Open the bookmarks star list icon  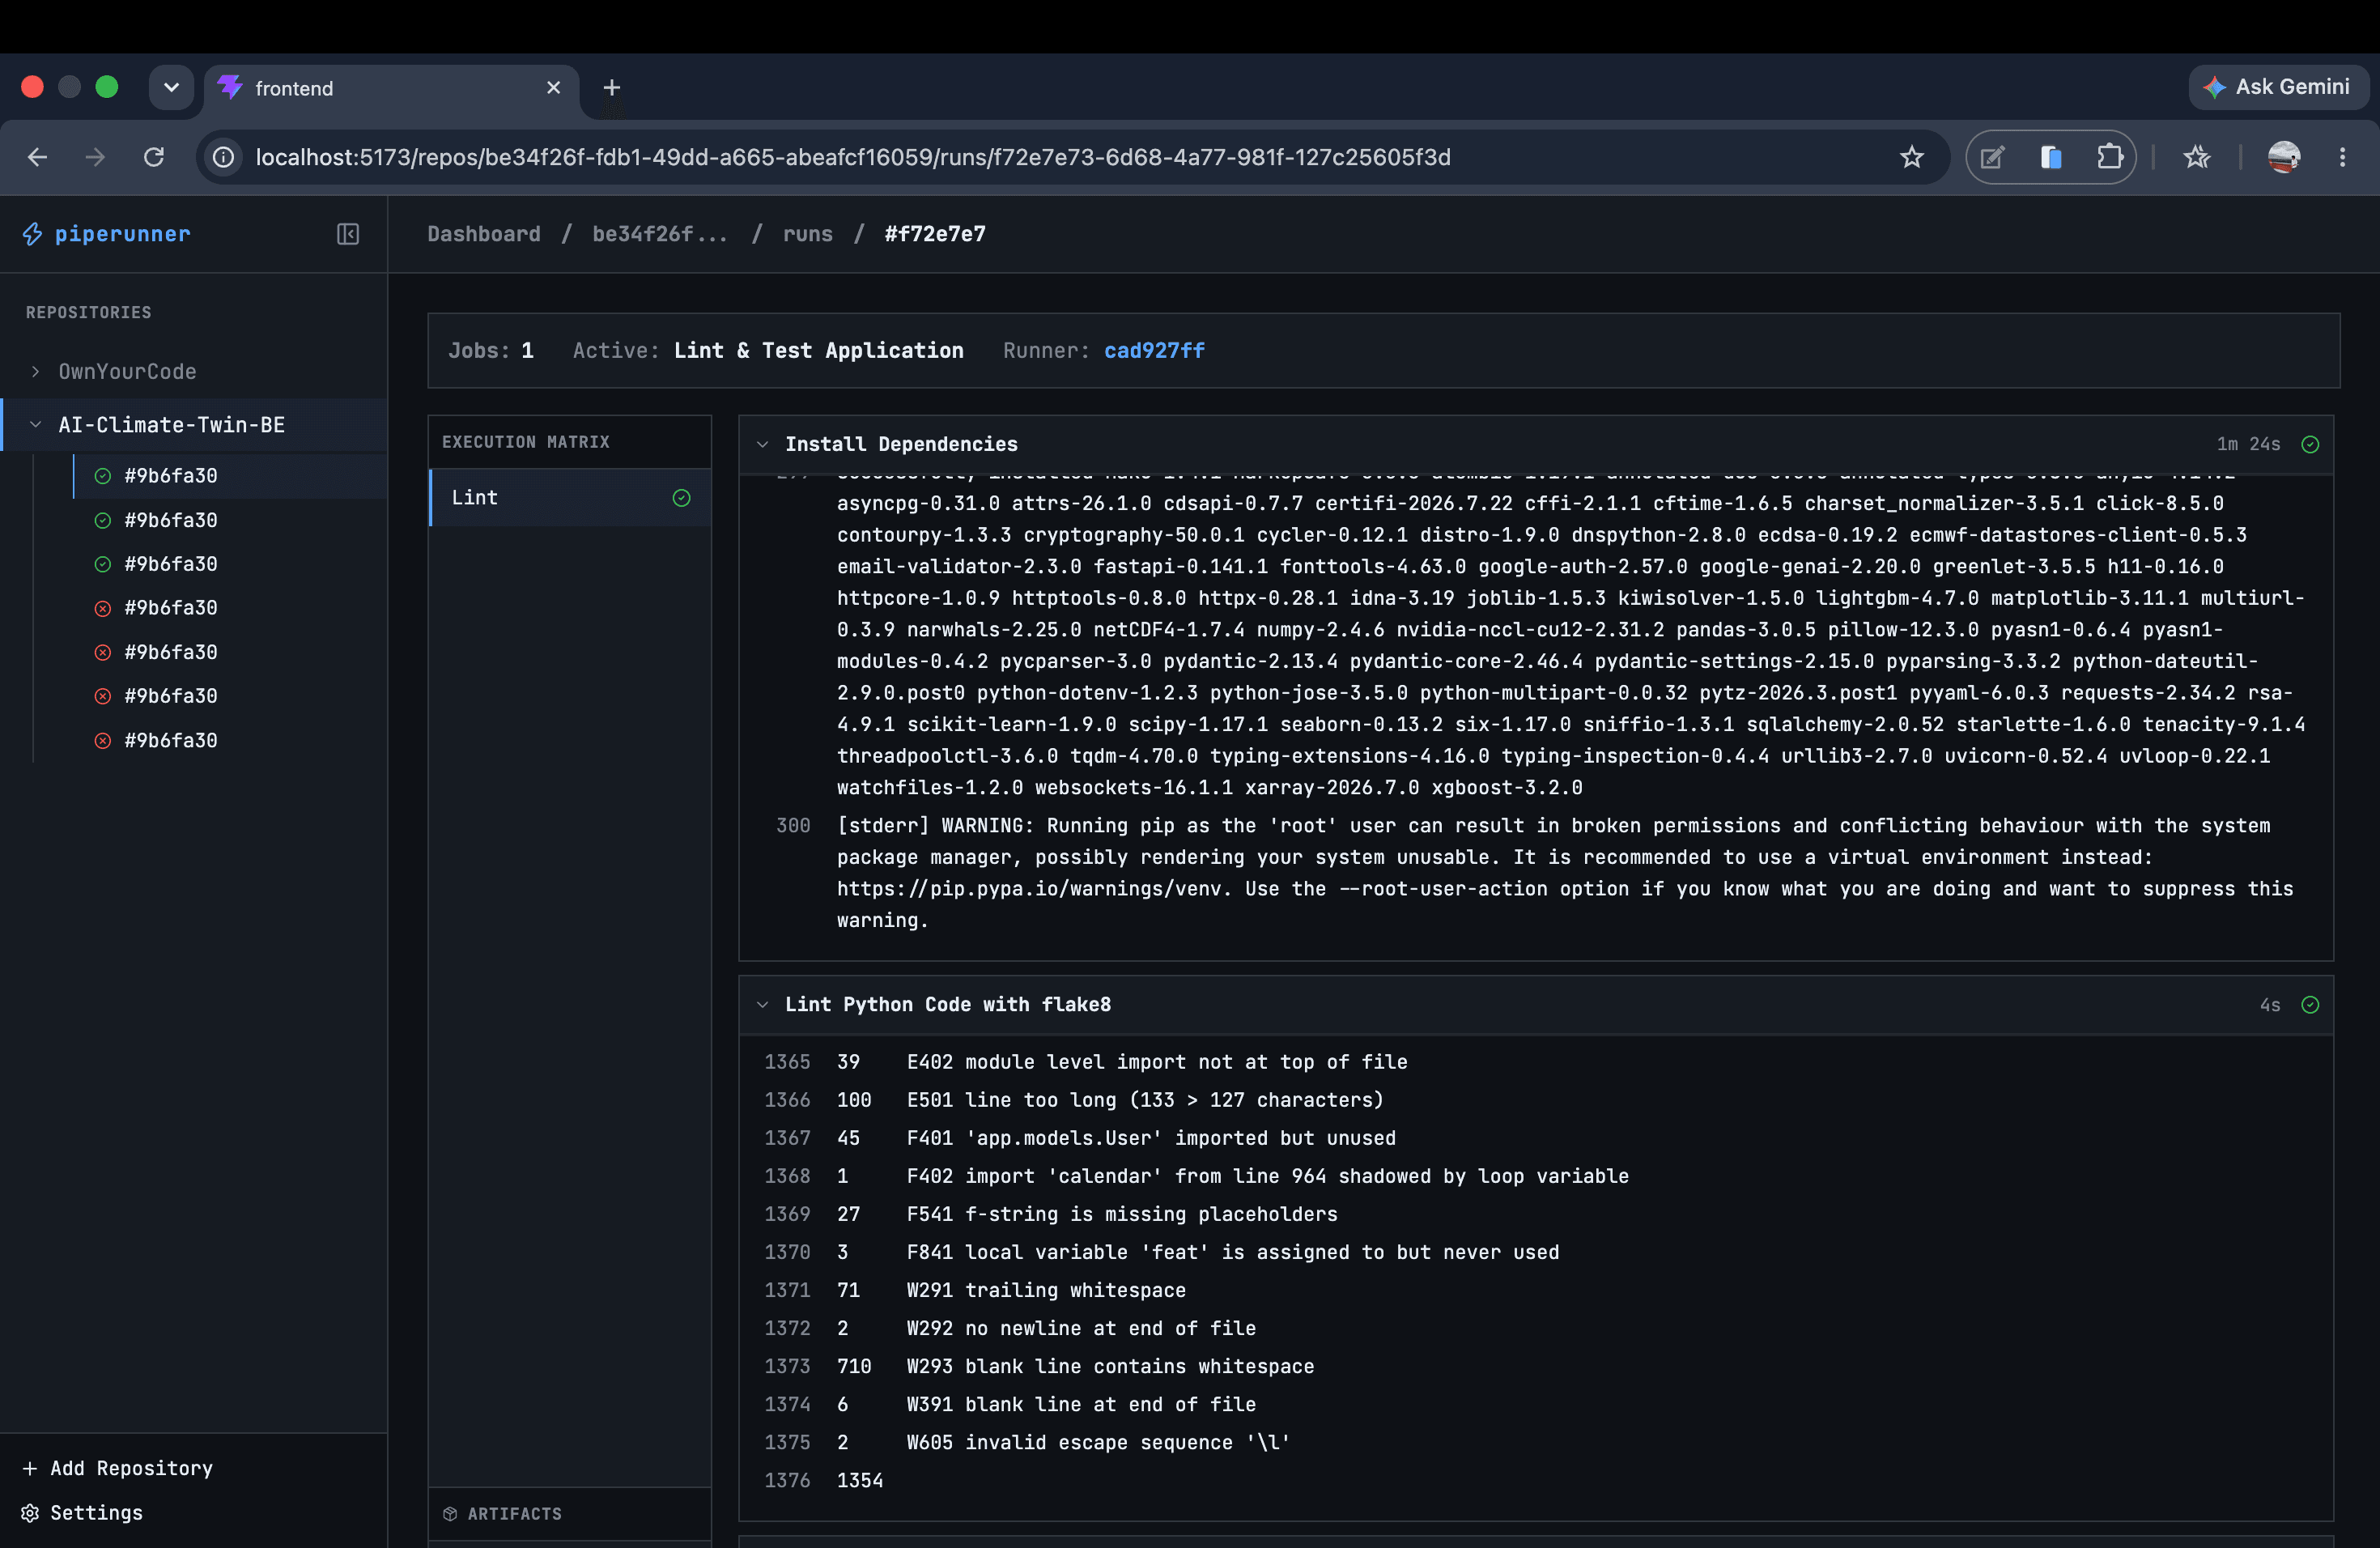pyautogui.click(x=2196, y=157)
